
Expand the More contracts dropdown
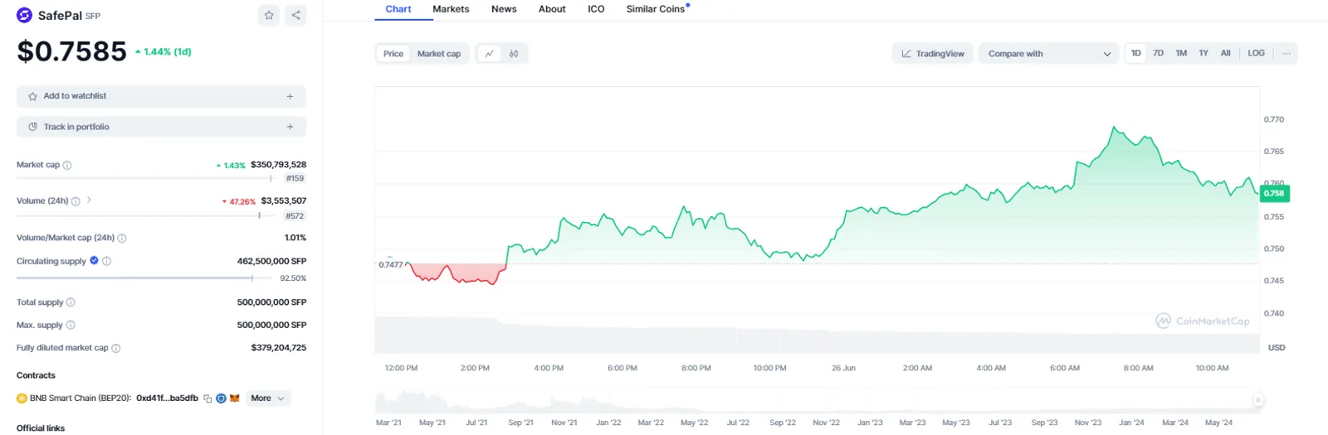tap(268, 399)
